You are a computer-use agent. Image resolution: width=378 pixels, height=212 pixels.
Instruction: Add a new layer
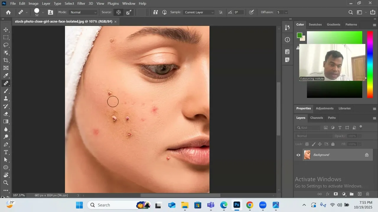(x=360, y=194)
